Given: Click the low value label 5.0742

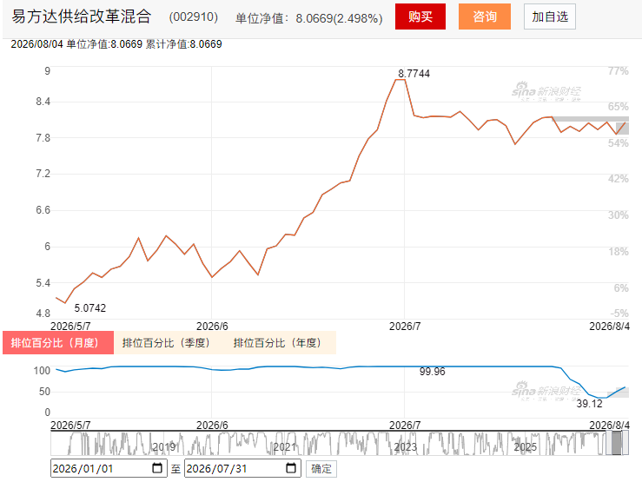Looking at the screenshot, I should pos(90,308).
